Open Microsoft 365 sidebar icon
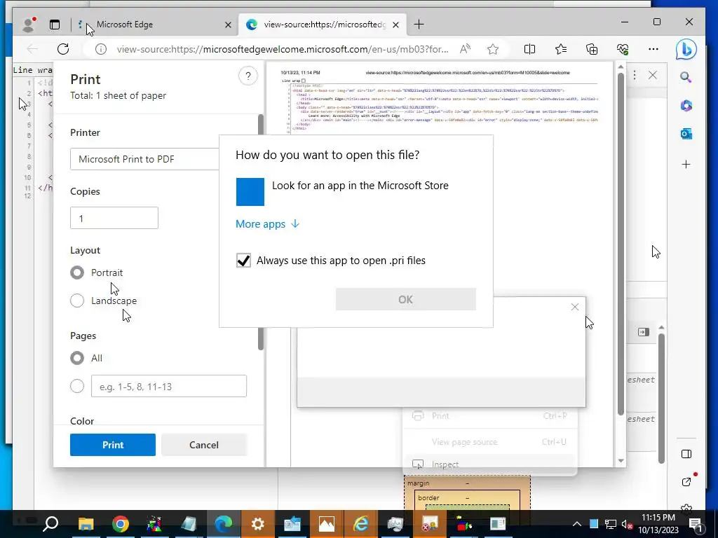The image size is (718, 538). (686, 106)
